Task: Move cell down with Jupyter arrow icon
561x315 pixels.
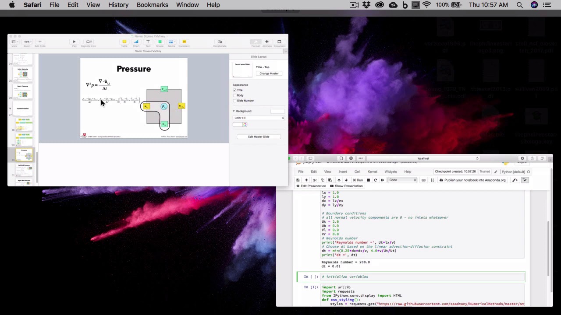Action: coord(346,180)
